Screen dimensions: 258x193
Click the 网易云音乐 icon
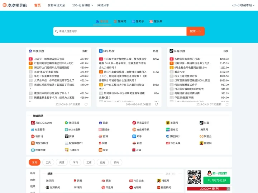[134, 123]
